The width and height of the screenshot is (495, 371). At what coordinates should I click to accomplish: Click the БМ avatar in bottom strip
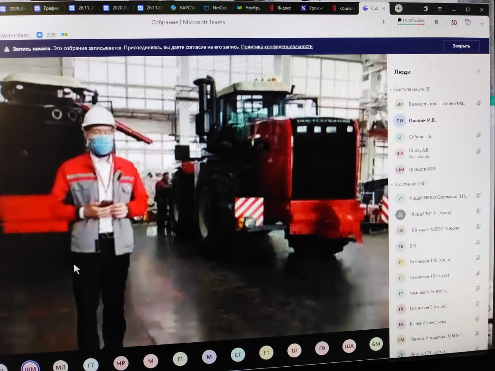(x=376, y=344)
